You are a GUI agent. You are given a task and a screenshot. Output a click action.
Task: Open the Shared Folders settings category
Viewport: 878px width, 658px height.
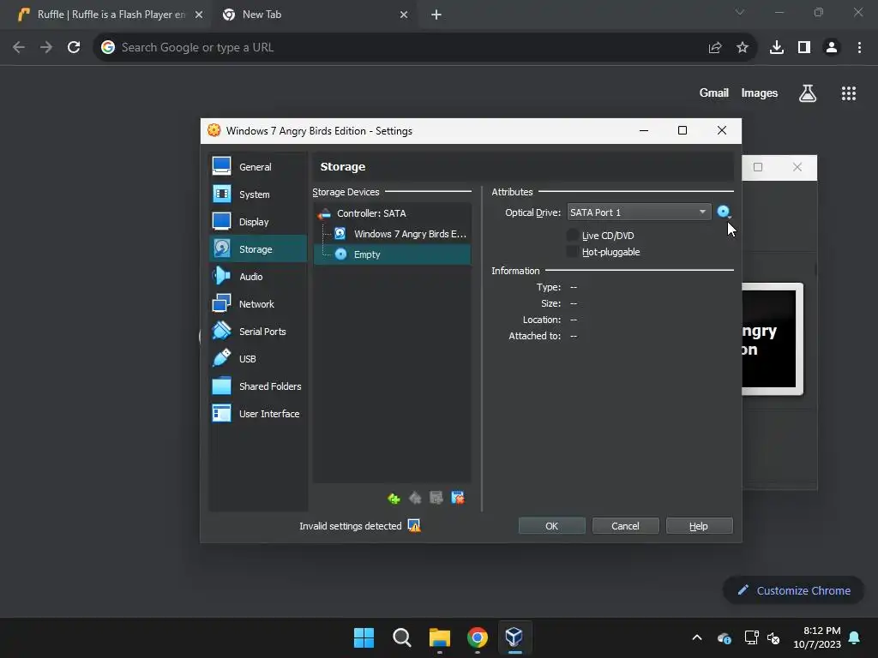[257, 386]
